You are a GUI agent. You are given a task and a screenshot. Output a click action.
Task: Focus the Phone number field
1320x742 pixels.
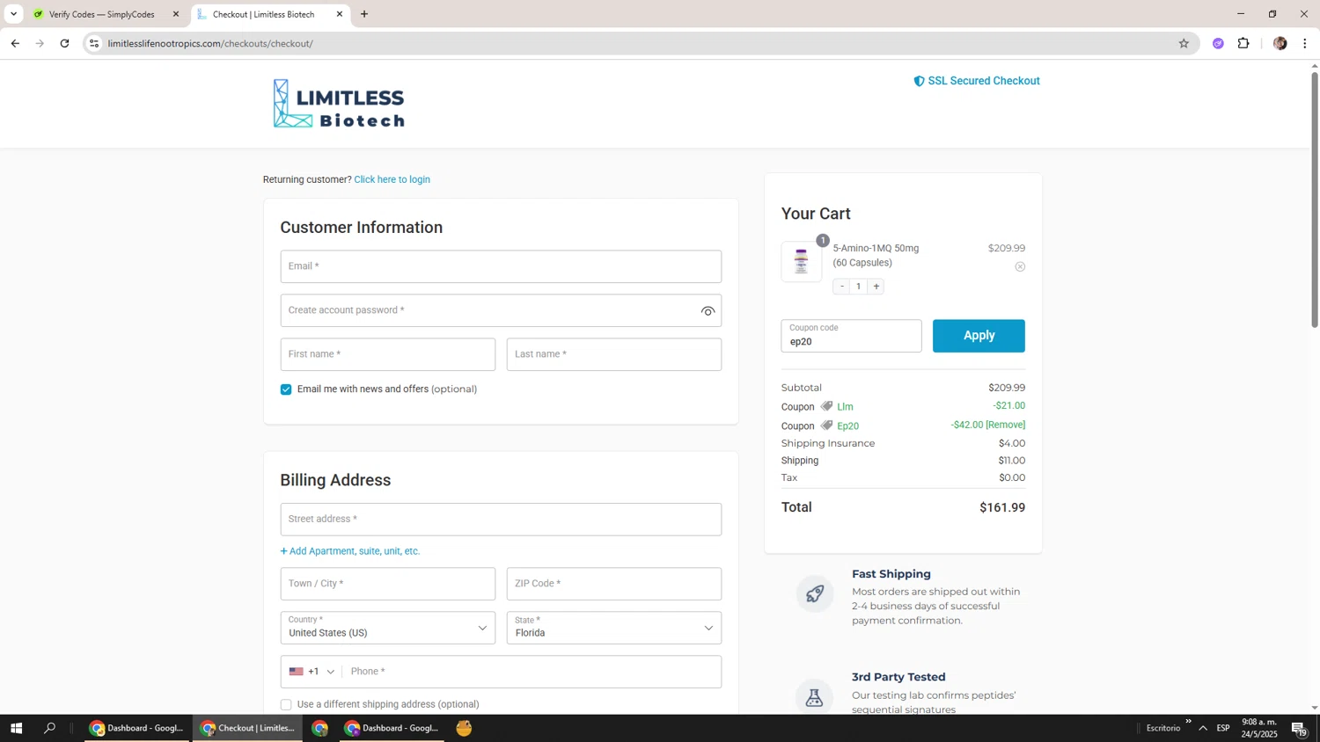(x=531, y=672)
